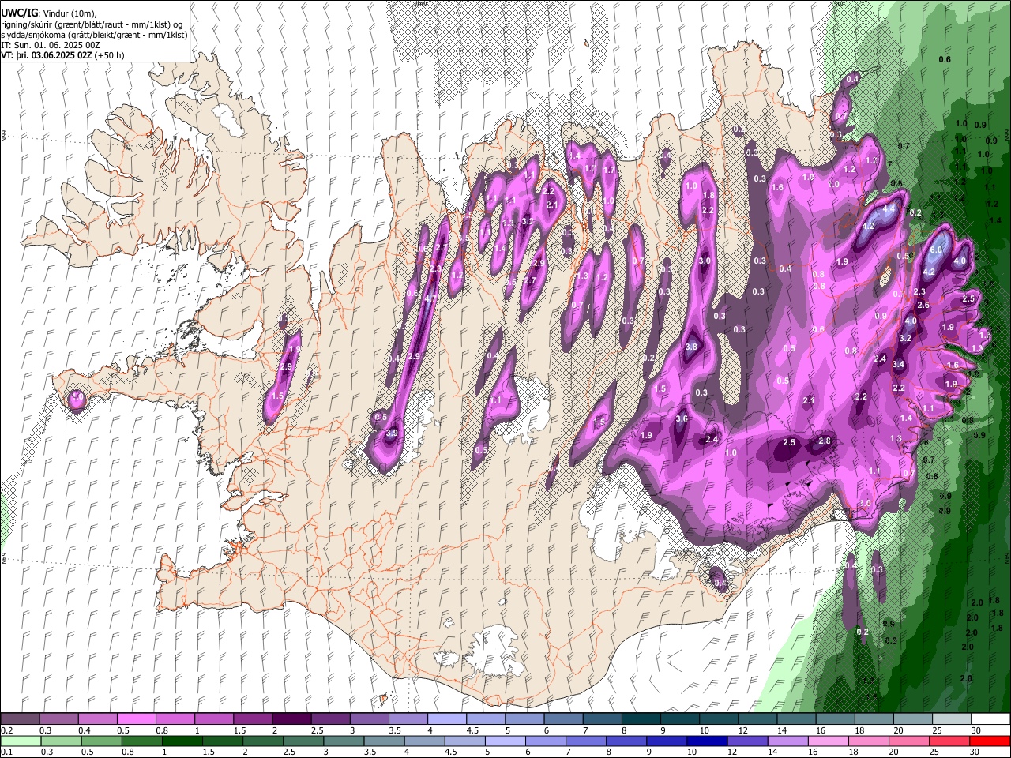Select the dark teal upper swatch starting at 8
The width and height of the screenshot is (1011, 758).
pos(641,719)
